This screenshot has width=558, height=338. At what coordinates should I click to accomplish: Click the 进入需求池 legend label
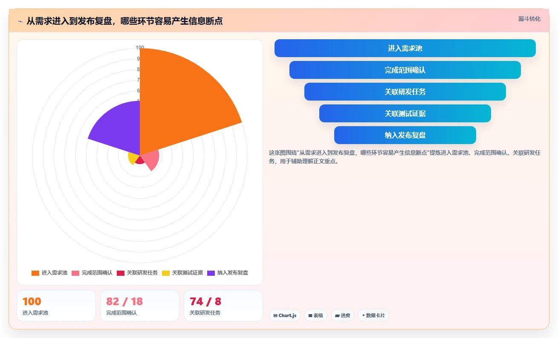[x=55, y=273]
